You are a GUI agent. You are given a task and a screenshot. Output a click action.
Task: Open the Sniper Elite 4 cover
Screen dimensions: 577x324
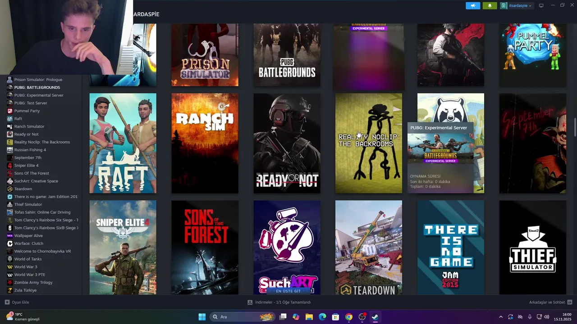tap(123, 247)
